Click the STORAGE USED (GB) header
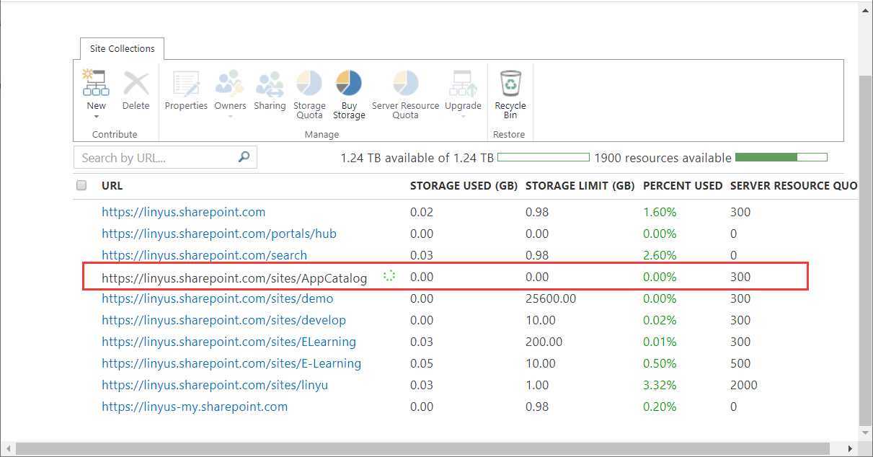This screenshot has width=873, height=457. click(464, 185)
